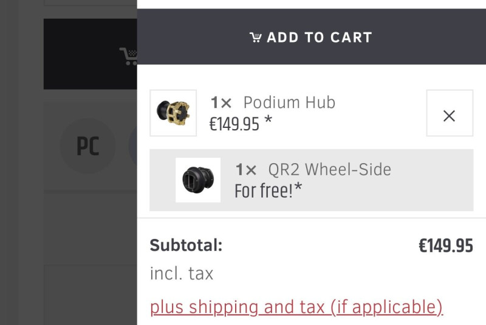Click the 1× quantity beside QR2 Wheel-Side
Viewport: 486px width, 325px height.
click(x=246, y=169)
